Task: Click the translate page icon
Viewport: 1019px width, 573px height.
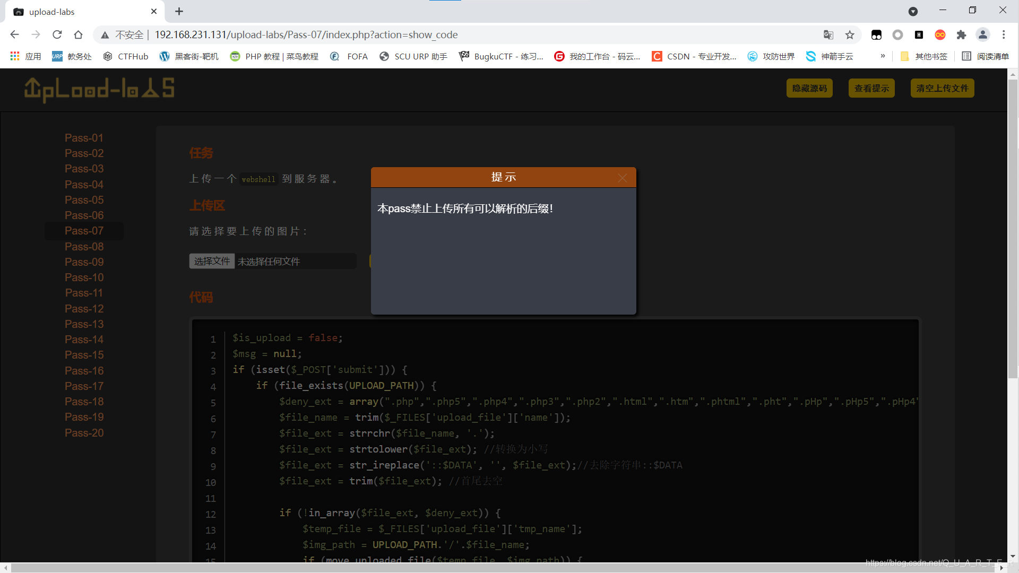Action: (828, 34)
